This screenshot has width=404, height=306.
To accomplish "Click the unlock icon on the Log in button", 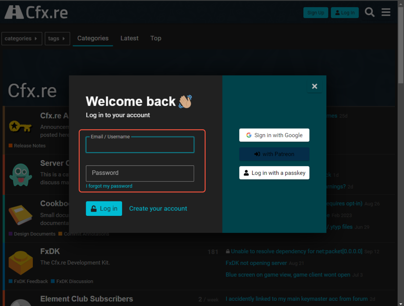I will click(94, 208).
